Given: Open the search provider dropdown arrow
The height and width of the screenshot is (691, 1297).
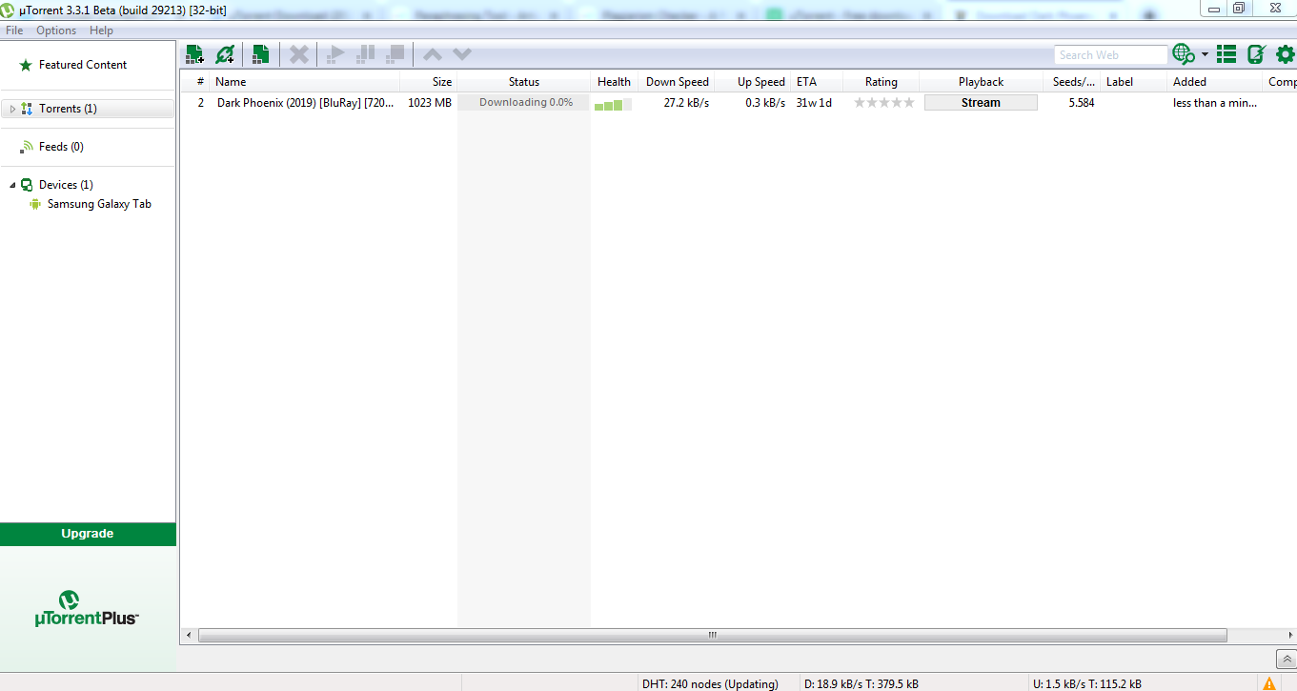Looking at the screenshot, I should 1205,54.
